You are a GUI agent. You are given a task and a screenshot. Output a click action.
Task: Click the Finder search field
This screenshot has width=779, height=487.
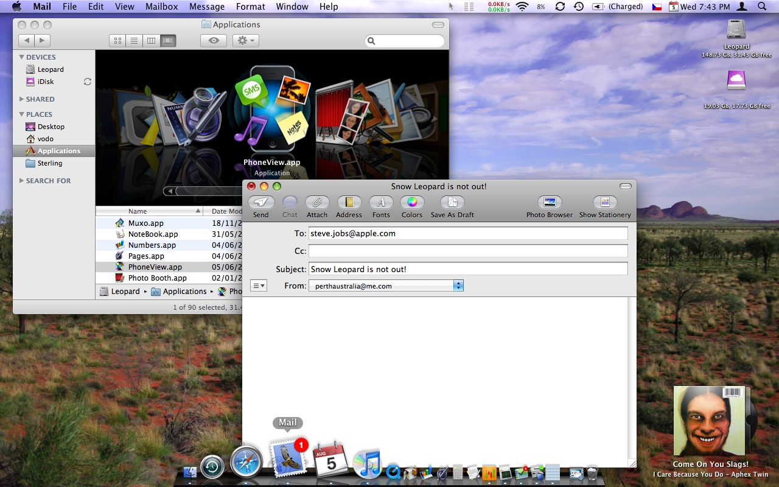pyautogui.click(x=405, y=41)
